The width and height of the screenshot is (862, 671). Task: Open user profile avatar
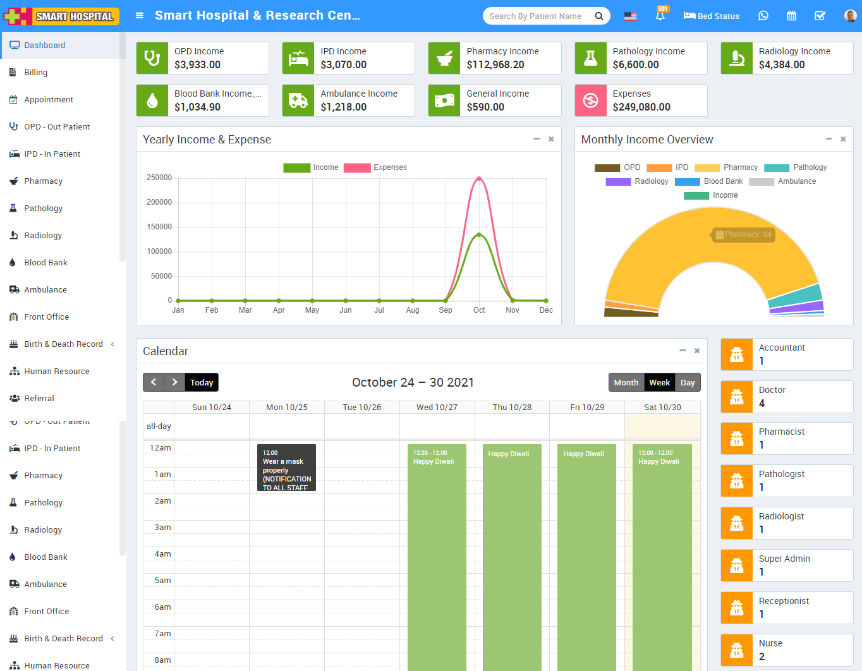850,16
